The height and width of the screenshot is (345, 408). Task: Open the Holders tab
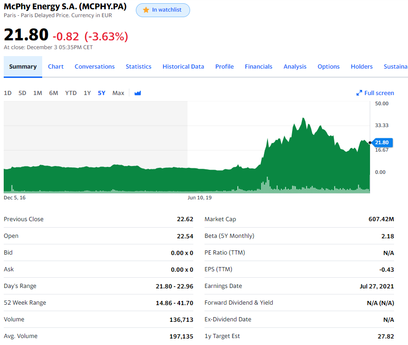pyautogui.click(x=362, y=67)
